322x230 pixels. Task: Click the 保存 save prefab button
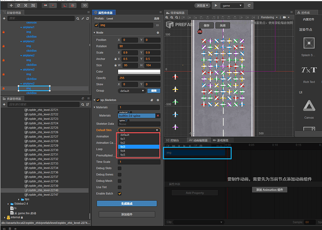point(206,26)
